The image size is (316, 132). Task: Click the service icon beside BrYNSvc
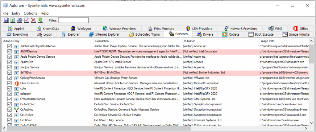[x=17, y=73]
